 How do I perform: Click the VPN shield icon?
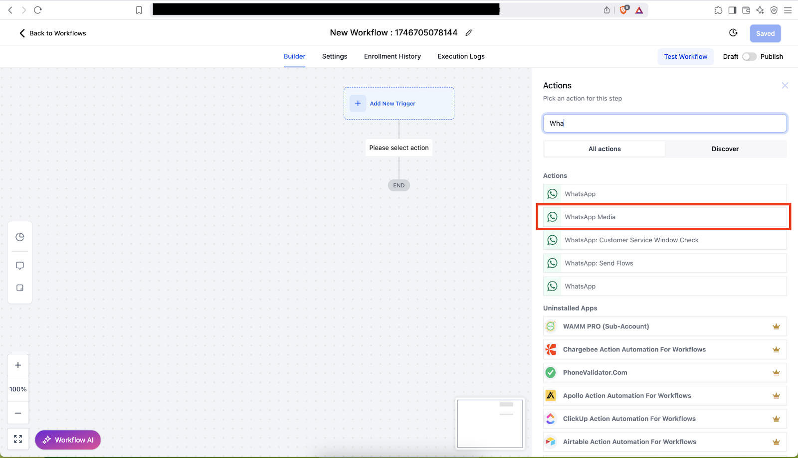(774, 10)
